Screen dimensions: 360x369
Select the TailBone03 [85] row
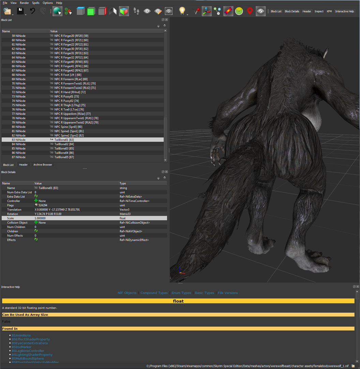click(x=82, y=149)
